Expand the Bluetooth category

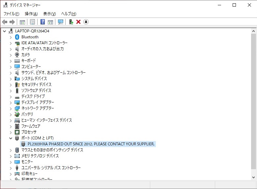11,37
